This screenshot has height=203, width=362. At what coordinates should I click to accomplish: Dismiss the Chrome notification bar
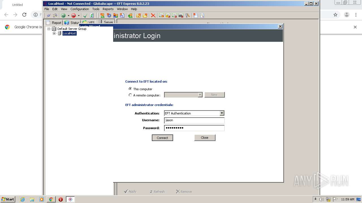[x=355, y=27]
